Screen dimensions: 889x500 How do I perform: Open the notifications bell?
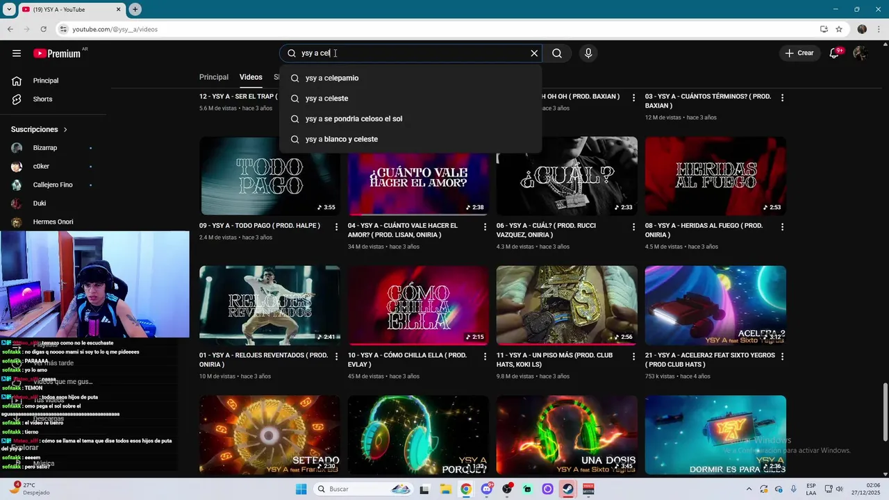tap(835, 53)
